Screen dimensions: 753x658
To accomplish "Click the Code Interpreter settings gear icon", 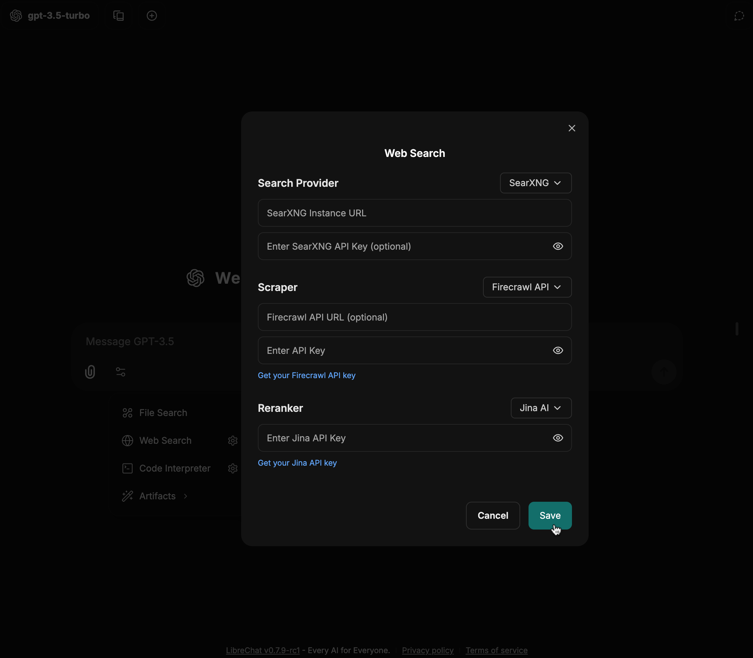I will [233, 468].
